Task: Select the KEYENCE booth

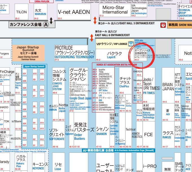Action: tap(38, 162)
